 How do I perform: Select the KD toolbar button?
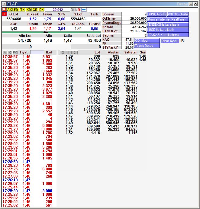(x=29, y=10)
